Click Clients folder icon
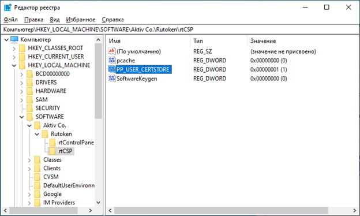360x216 pixels. coord(37,168)
